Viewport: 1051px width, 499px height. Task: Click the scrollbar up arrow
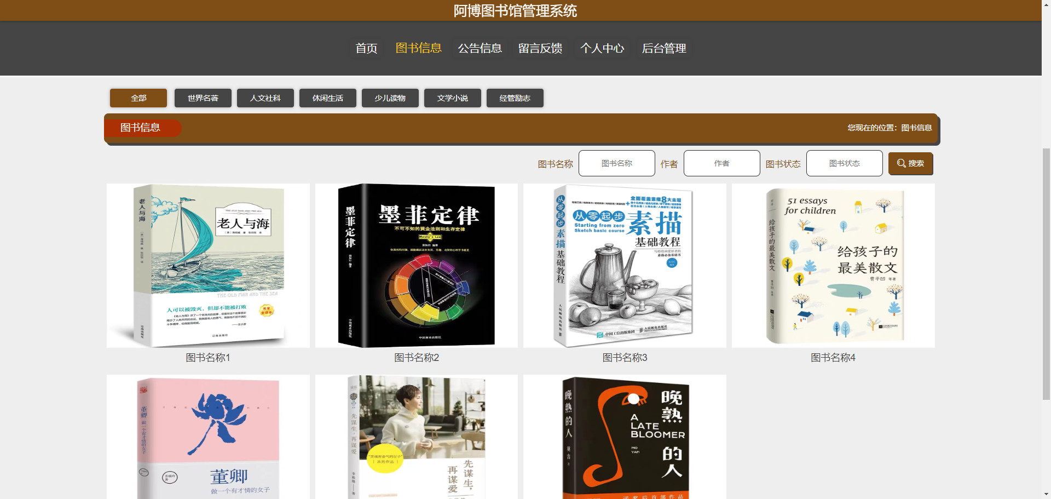(1046, 4)
